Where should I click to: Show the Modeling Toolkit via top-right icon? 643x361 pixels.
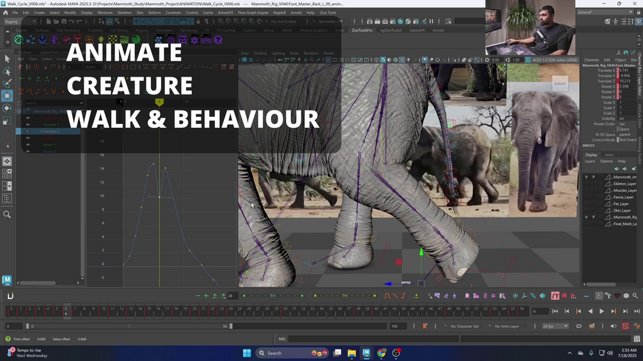(607, 21)
